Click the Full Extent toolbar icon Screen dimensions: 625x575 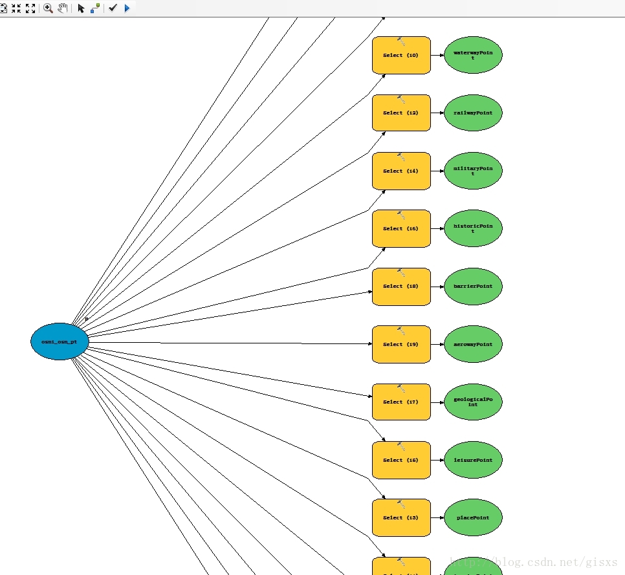(x=3, y=8)
